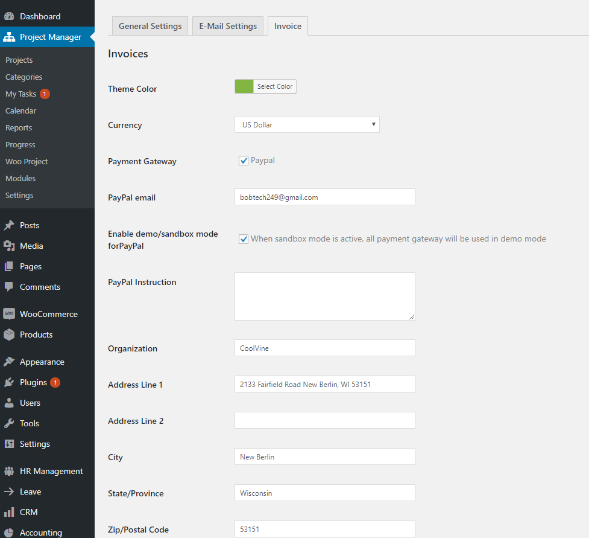
Task: Click the Dashboard gauge icon
Action: (9, 16)
